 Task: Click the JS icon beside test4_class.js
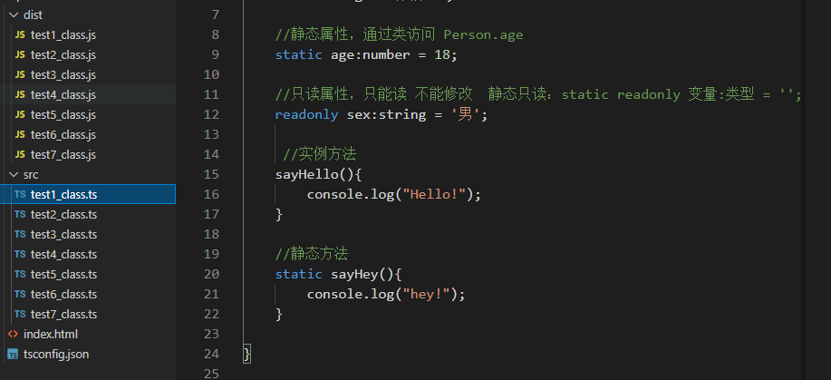[20, 94]
